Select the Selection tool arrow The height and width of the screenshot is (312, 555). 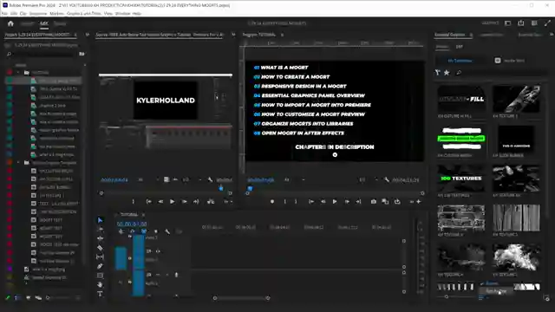click(x=101, y=220)
